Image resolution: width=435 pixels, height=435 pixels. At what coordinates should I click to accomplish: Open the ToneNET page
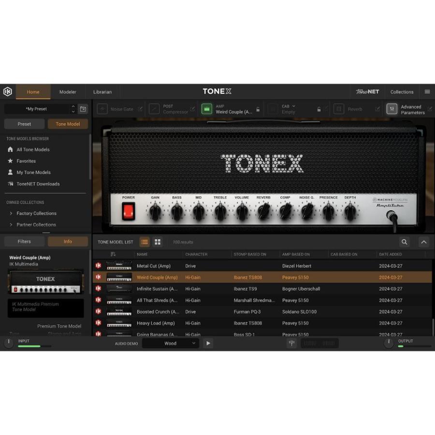(367, 91)
